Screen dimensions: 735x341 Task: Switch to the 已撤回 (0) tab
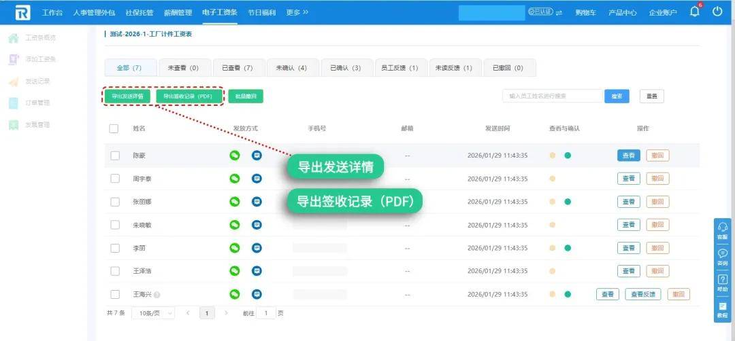(x=508, y=68)
